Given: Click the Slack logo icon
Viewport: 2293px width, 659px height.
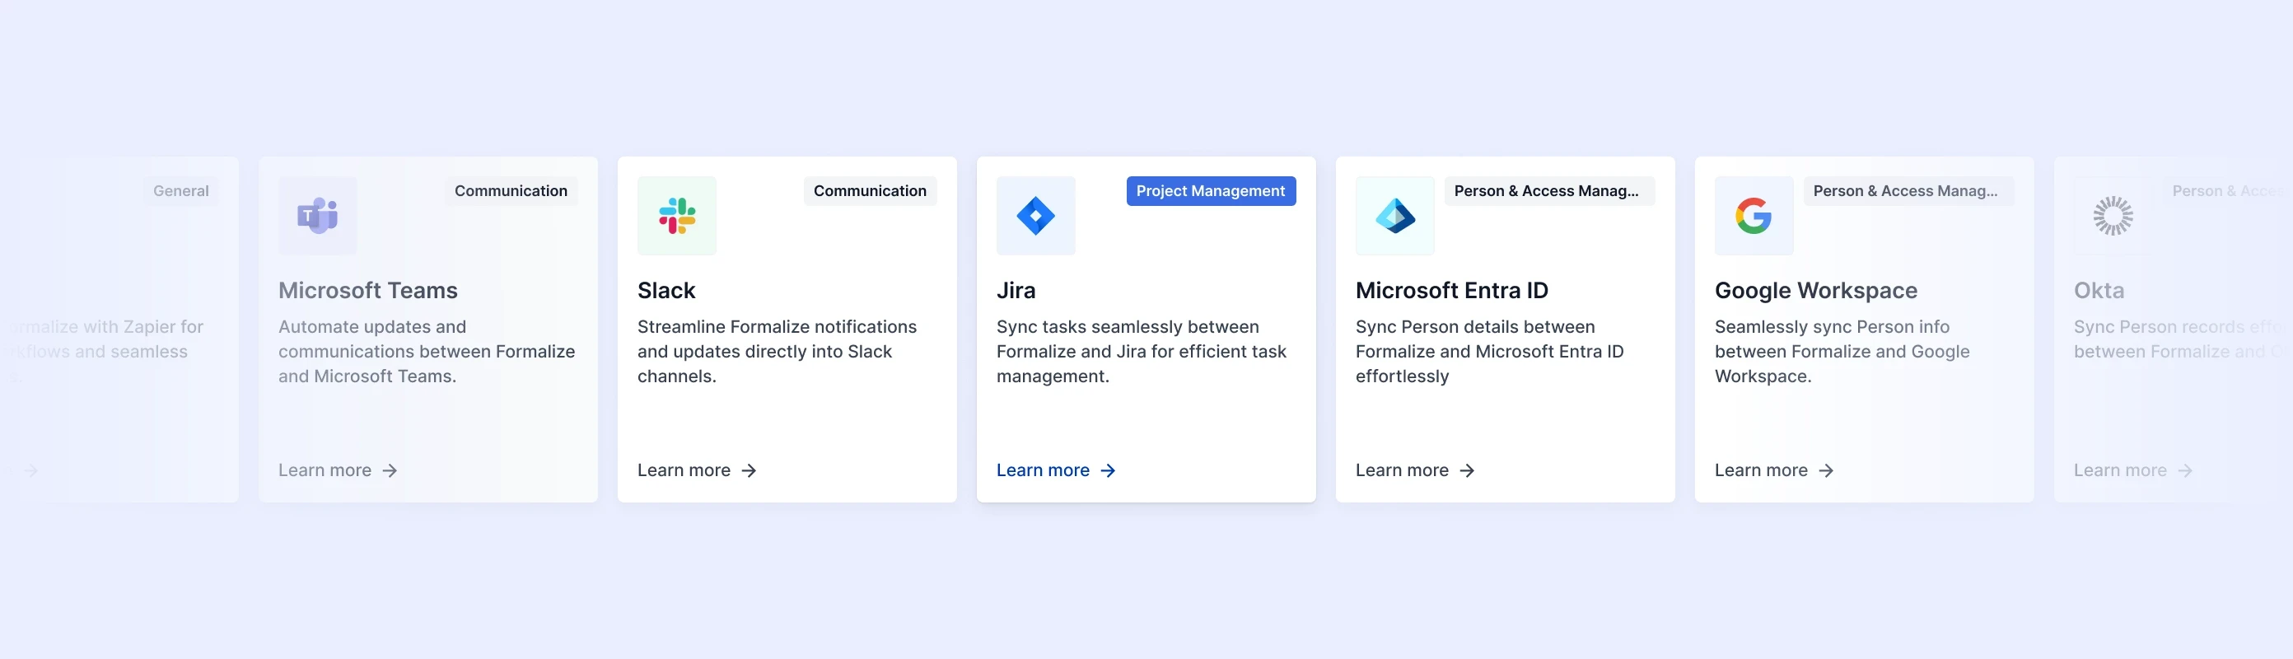Looking at the screenshot, I should point(676,216).
